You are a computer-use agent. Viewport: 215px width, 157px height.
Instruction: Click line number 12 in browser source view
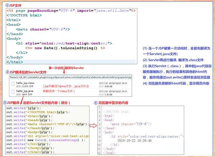pos(99,153)
